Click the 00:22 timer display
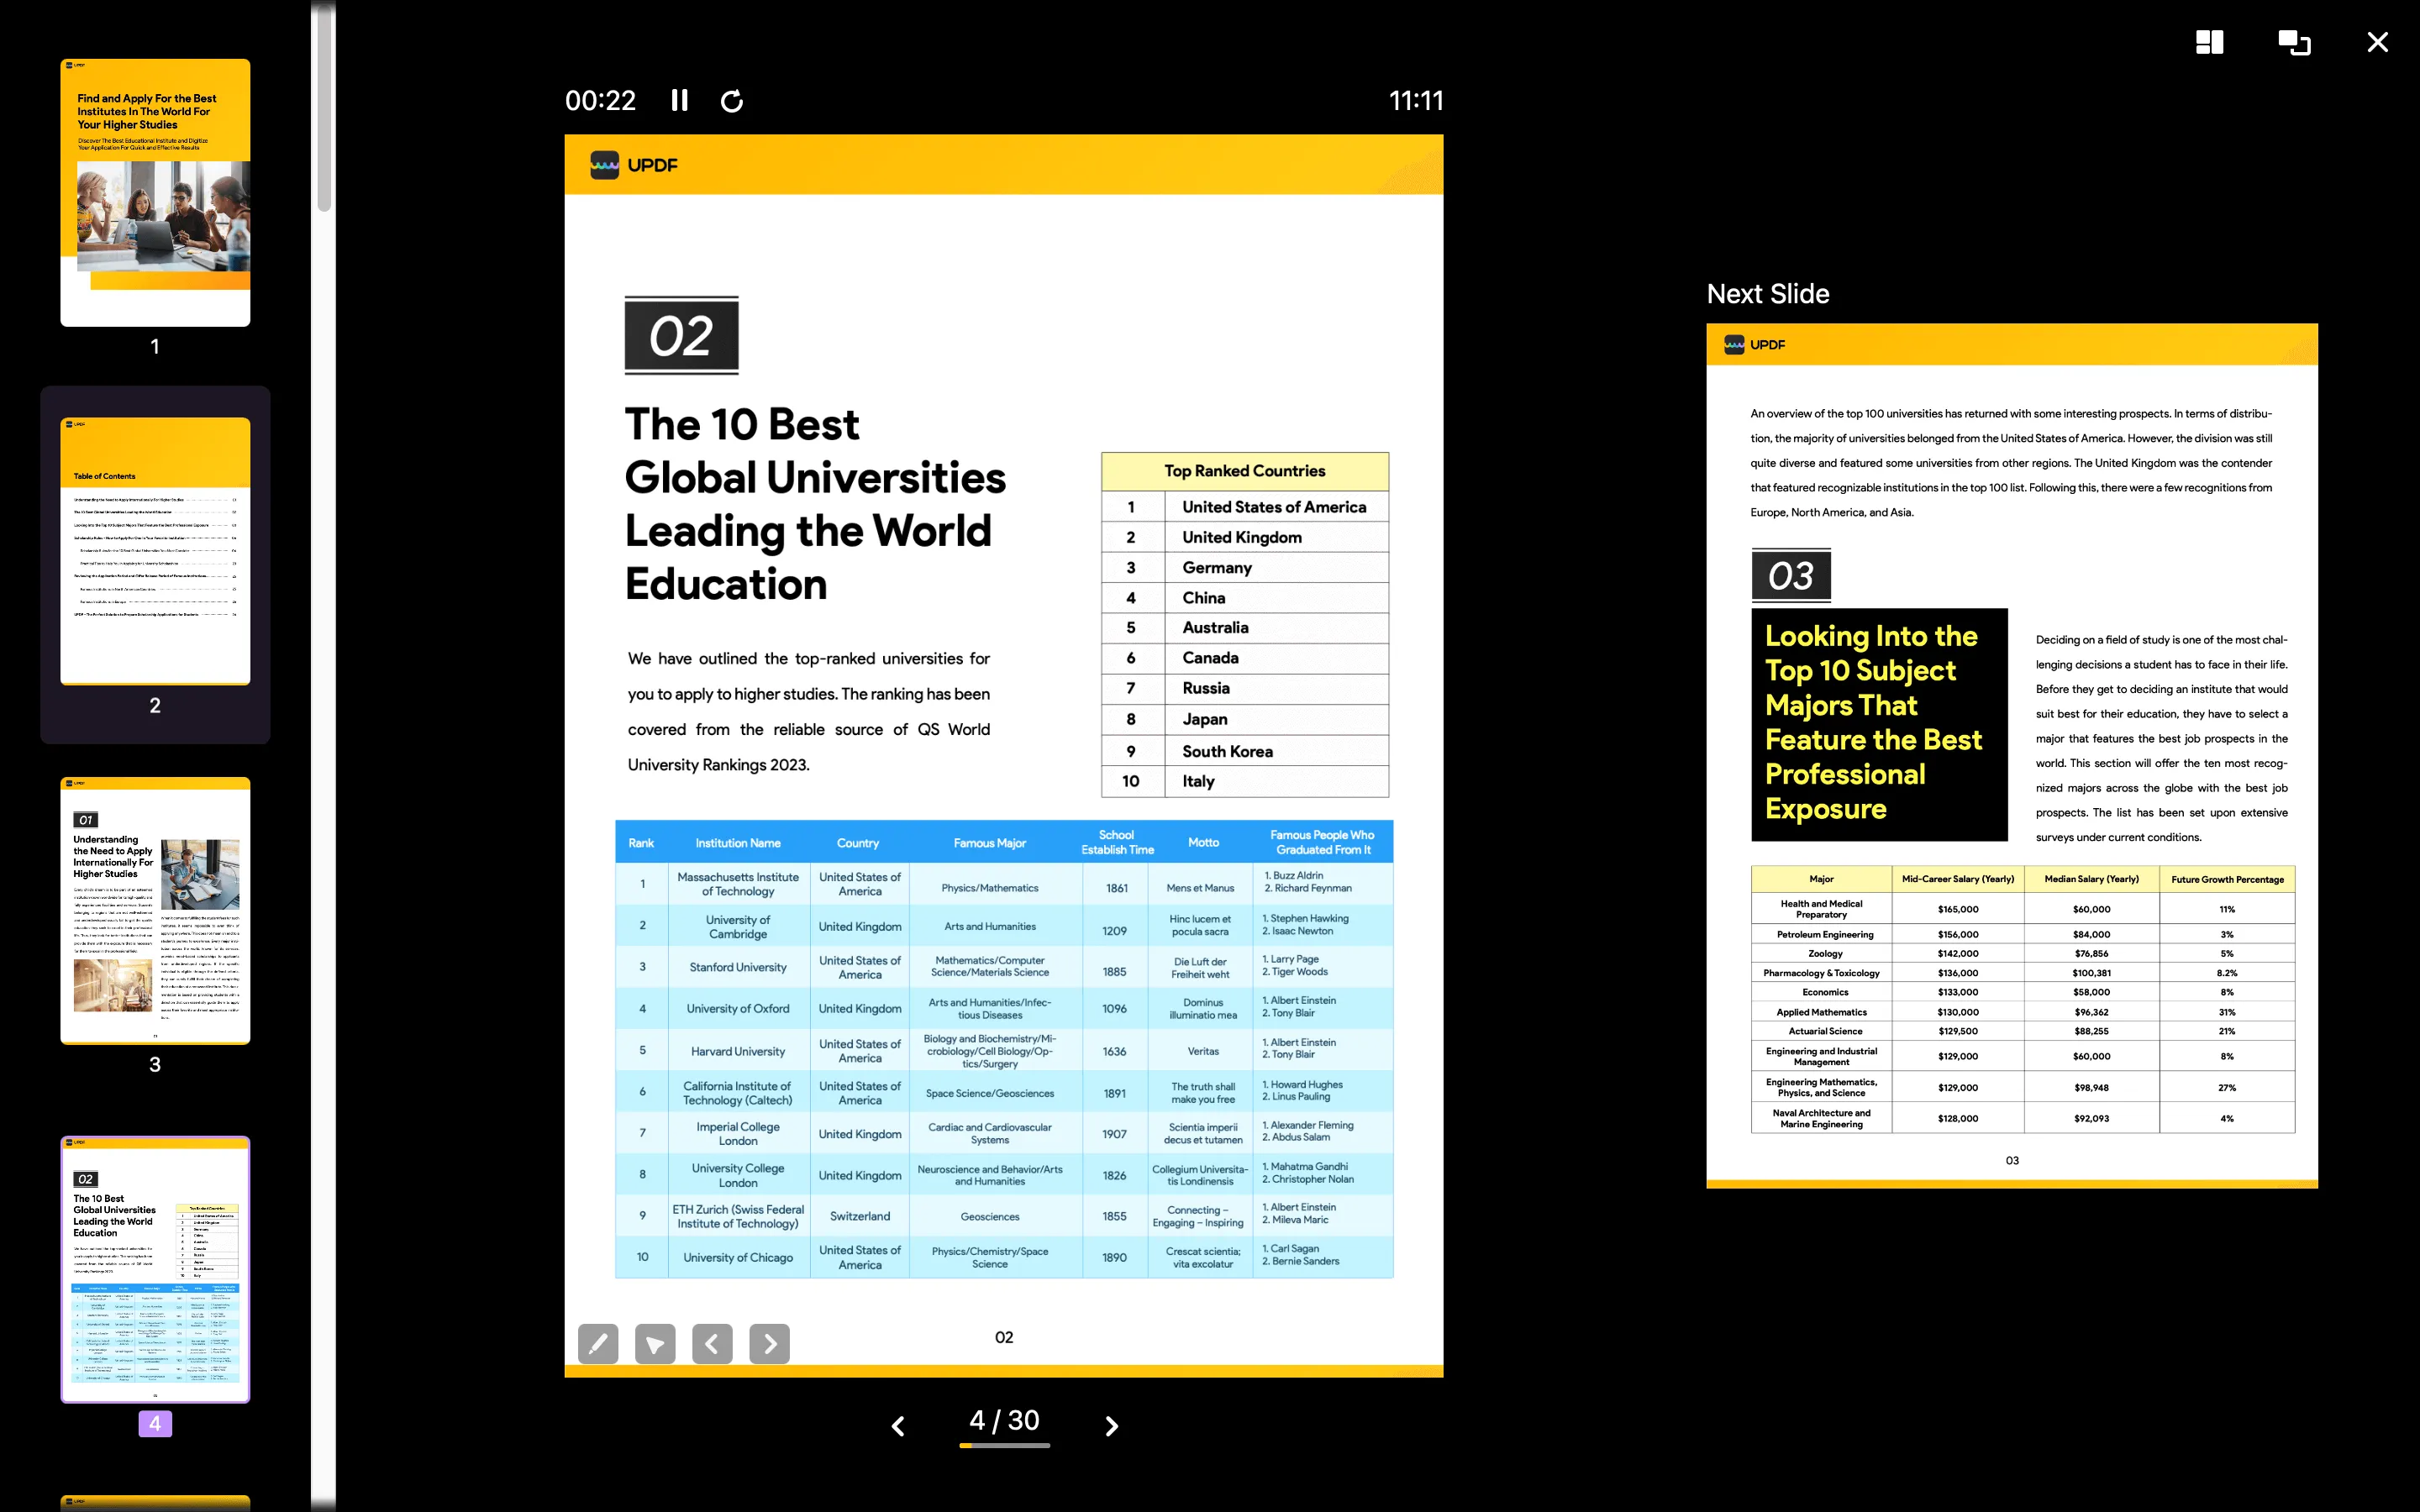The height and width of the screenshot is (1512, 2420). pos(599,99)
